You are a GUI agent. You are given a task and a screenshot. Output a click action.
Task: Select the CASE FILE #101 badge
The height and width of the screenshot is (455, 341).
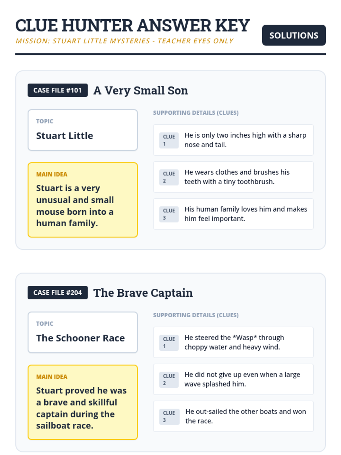58,90
